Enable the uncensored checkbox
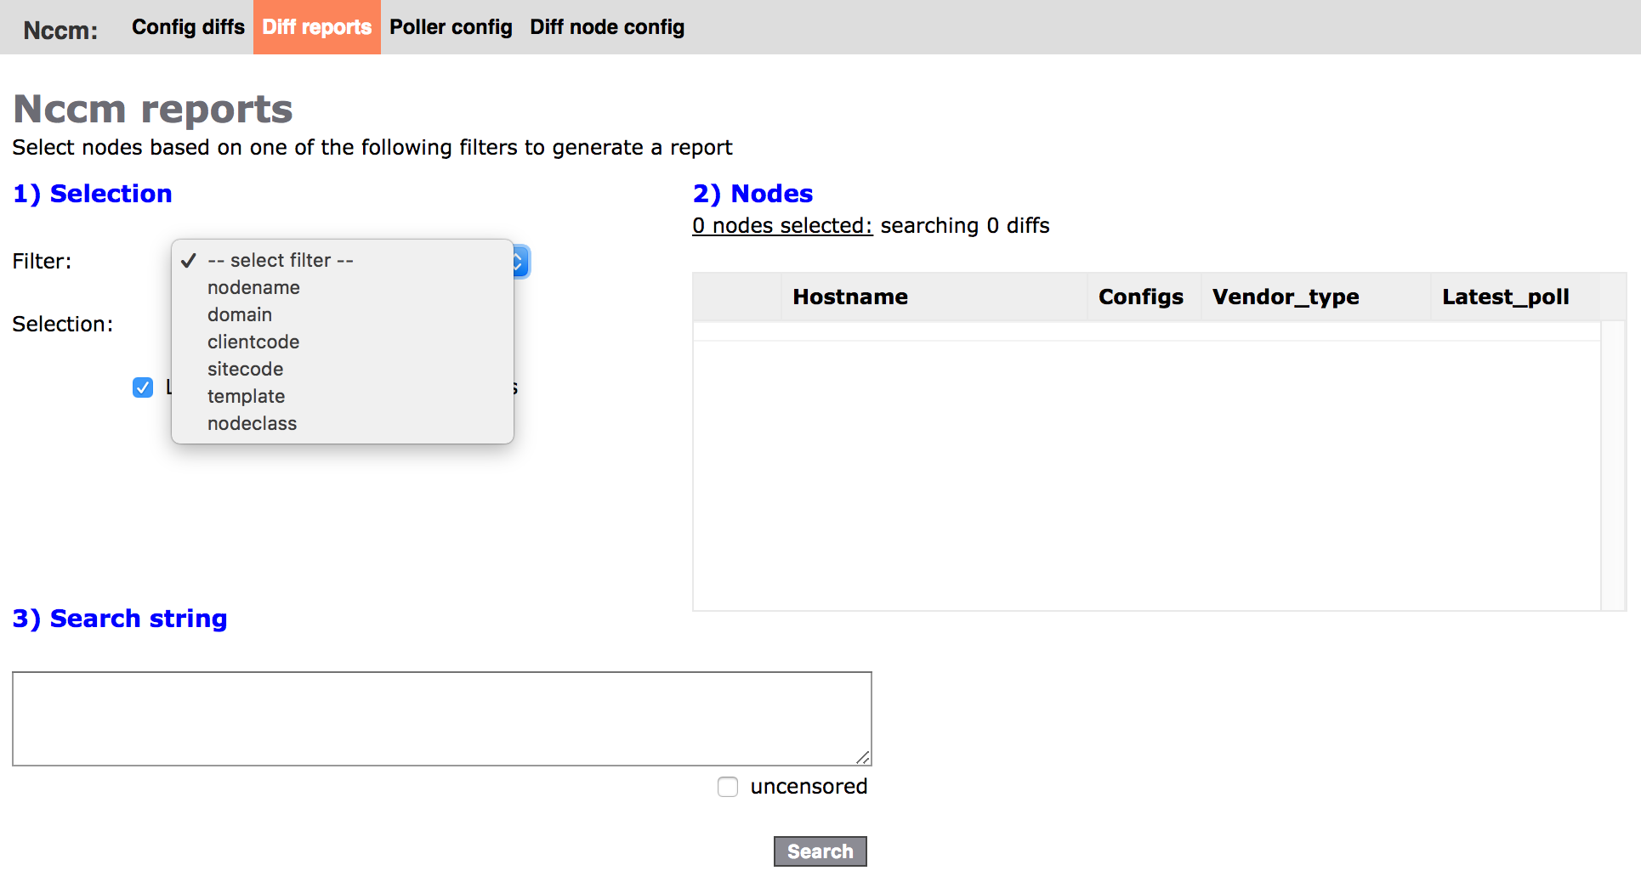 coord(728,787)
